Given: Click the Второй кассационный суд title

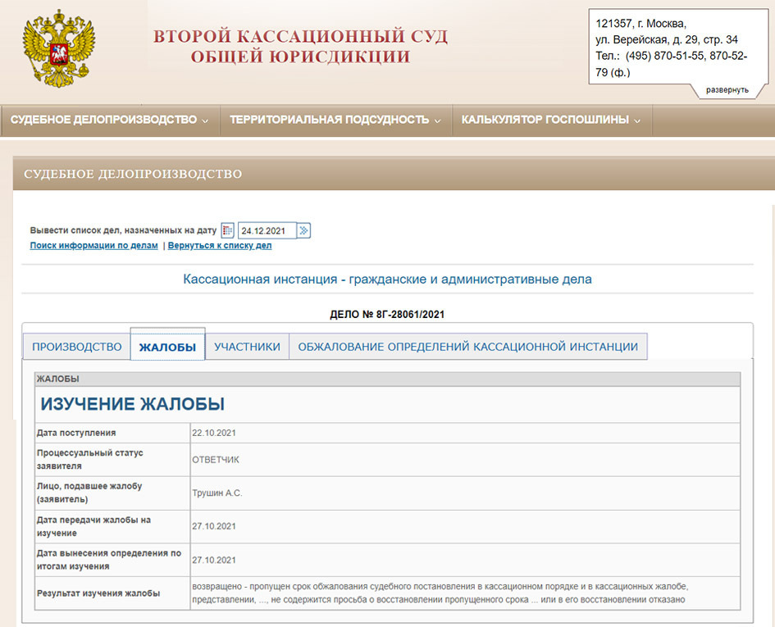Looking at the screenshot, I should (x=300, y=47).
